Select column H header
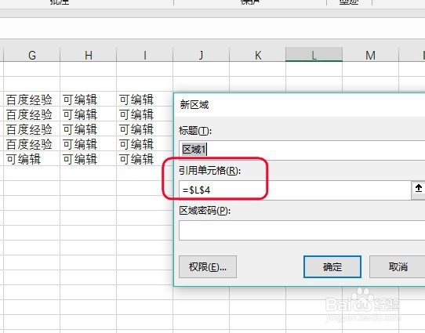Image resolution: width=425 pixels, height=333 pixels. point(88,55)
